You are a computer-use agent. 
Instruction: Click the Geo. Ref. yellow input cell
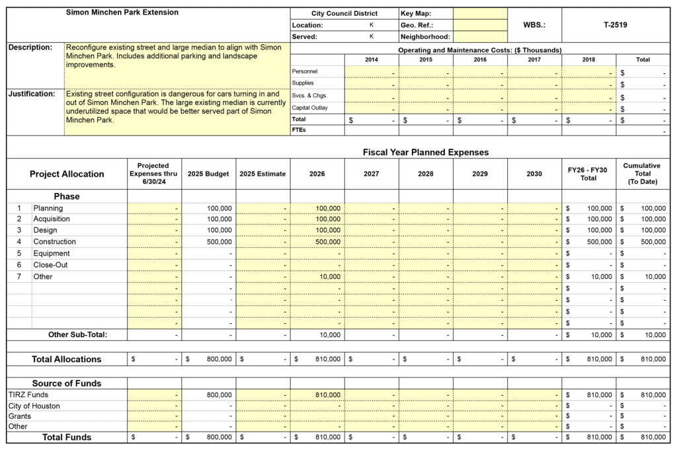click(480, 25)
